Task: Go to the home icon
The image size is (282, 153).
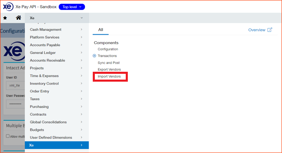Action: pos(18,18)
